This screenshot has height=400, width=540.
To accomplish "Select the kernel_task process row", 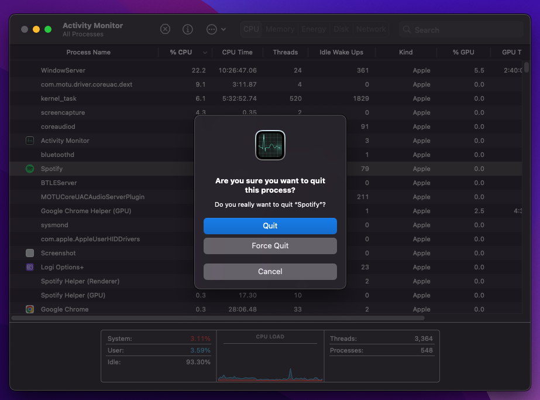I will tap(266, 98).
